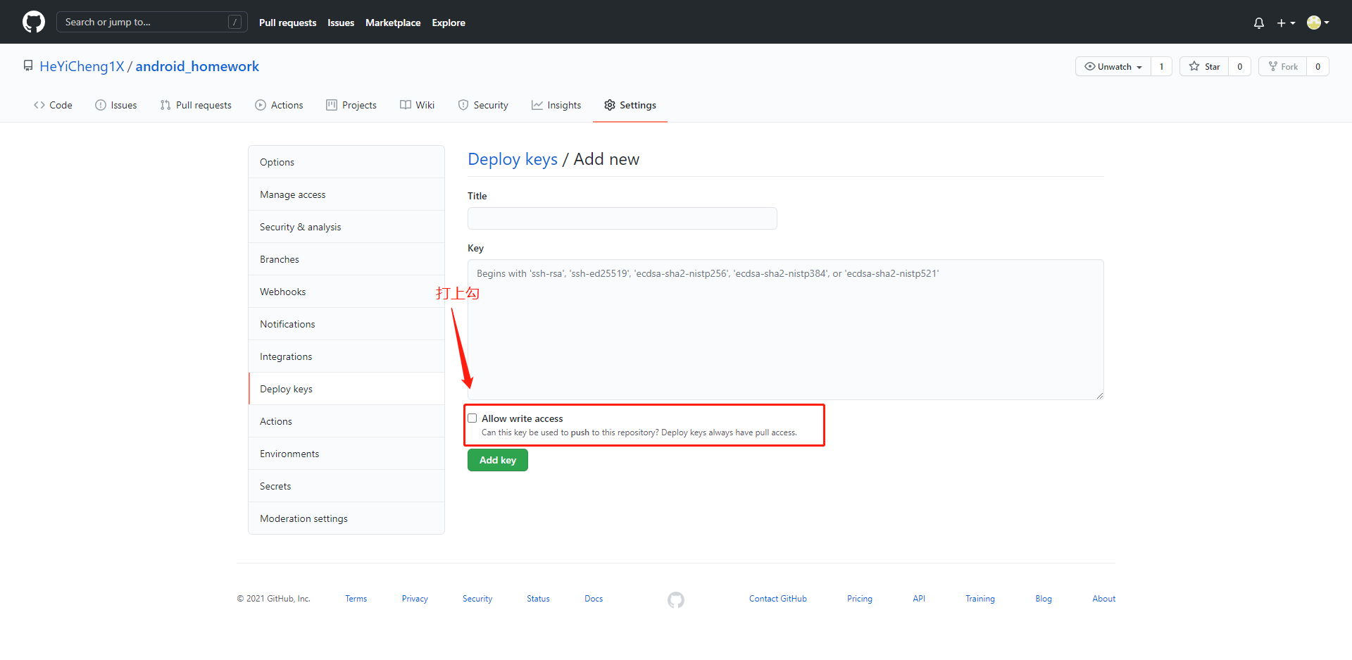Click the slash shortcut hint in search
Screen dimensions: 1352x660
[x=235, y=22]
